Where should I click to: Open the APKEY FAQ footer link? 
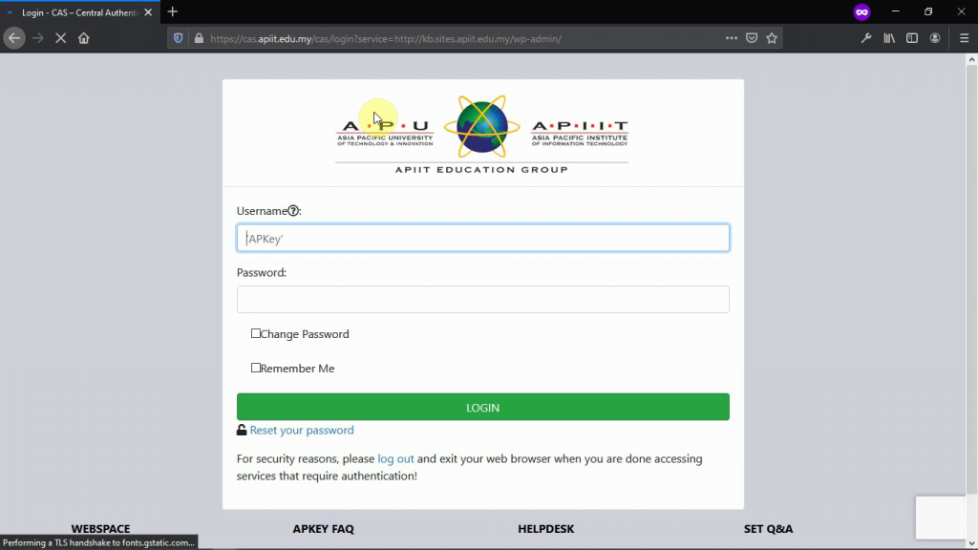point(323,529)
